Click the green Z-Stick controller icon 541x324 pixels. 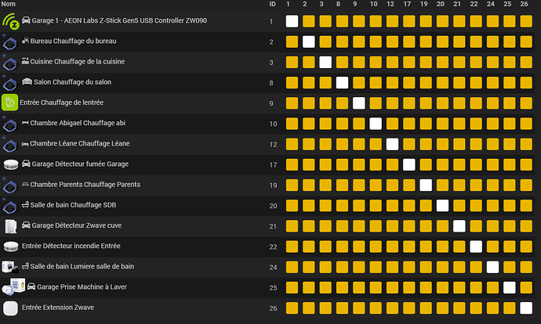coord(10,20)
